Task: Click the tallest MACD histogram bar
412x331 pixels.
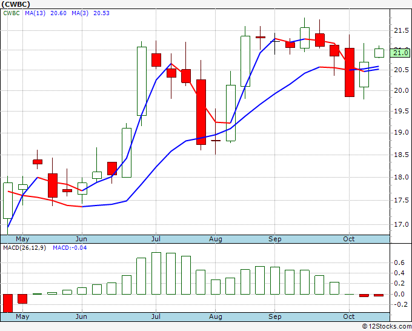Action: click(156, 273)
